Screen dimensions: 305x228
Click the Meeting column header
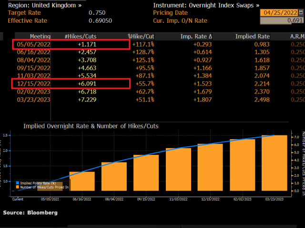40,37
